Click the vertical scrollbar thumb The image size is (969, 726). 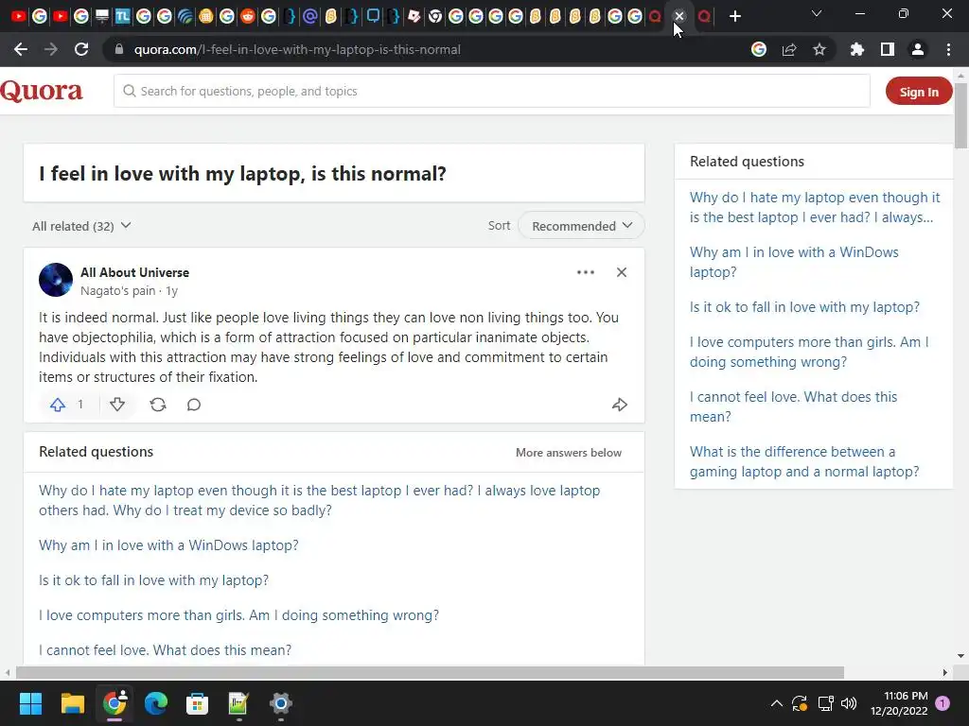coord(960,115)
